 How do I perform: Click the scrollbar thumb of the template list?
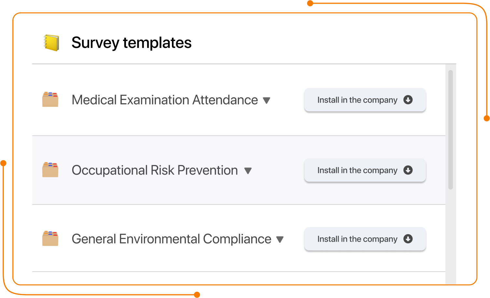451,130
